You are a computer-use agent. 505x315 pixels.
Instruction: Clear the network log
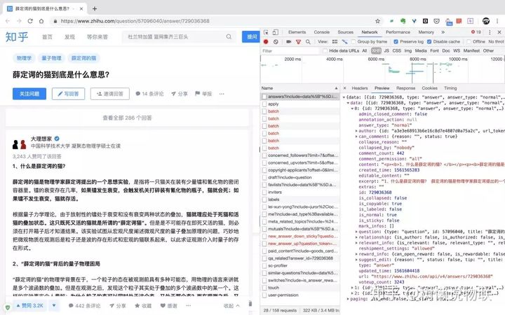(x=276, y=41)
